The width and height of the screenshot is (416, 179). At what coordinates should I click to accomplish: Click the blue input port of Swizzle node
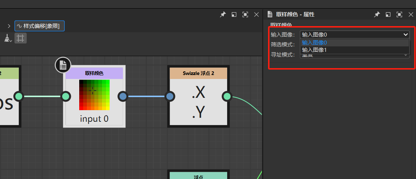[170, 96]
